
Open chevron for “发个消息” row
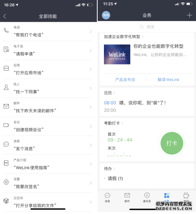(x=91, y=146)
